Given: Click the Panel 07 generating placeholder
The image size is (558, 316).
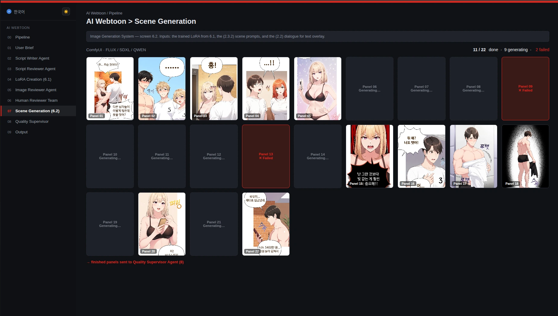Looking at the screenshot, I should point(421,88).
